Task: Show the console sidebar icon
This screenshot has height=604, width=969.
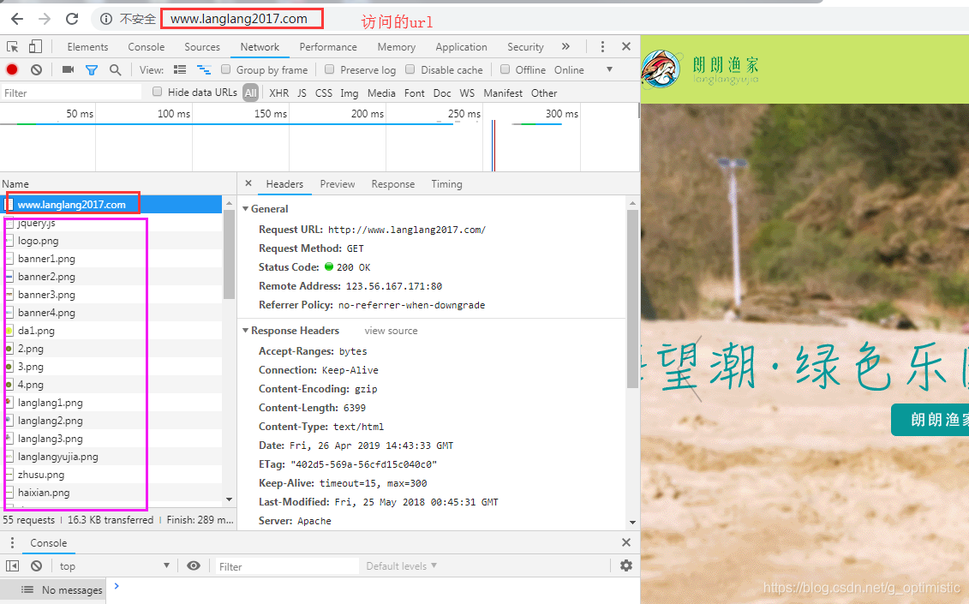Action: click(12, 565)
